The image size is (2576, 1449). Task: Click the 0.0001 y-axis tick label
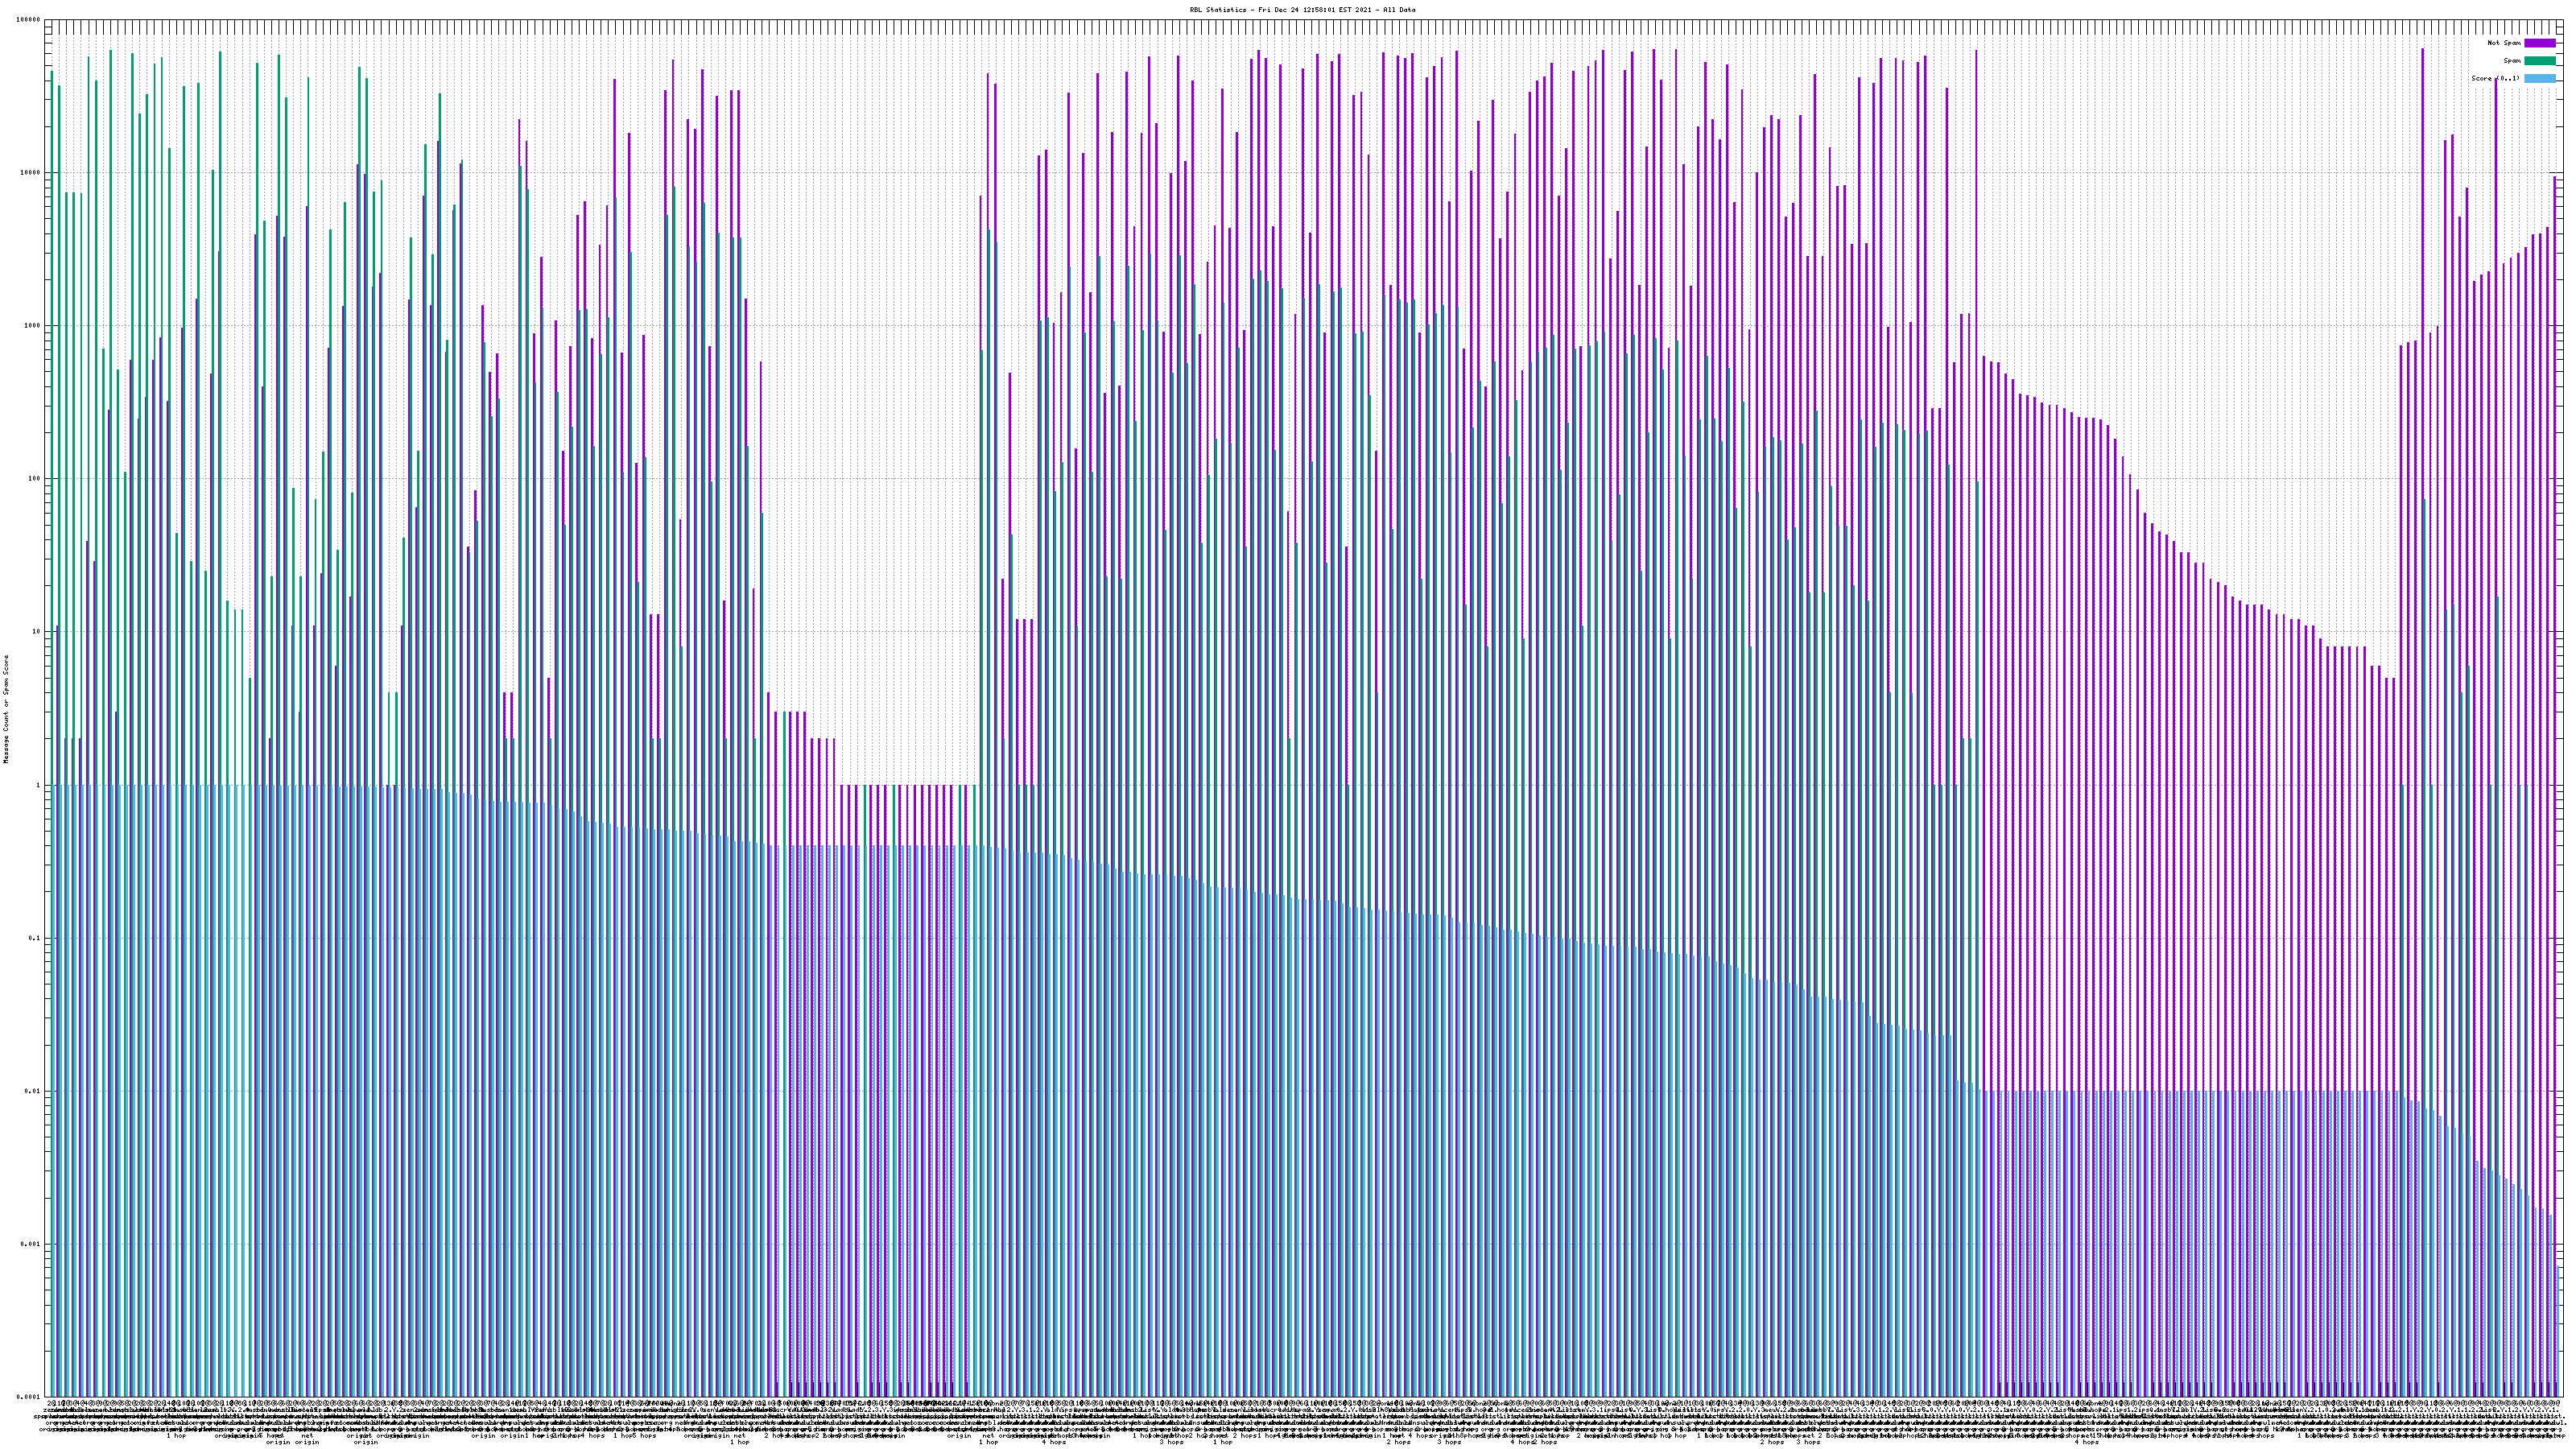pyautogui.click(x=29, y=1397)
